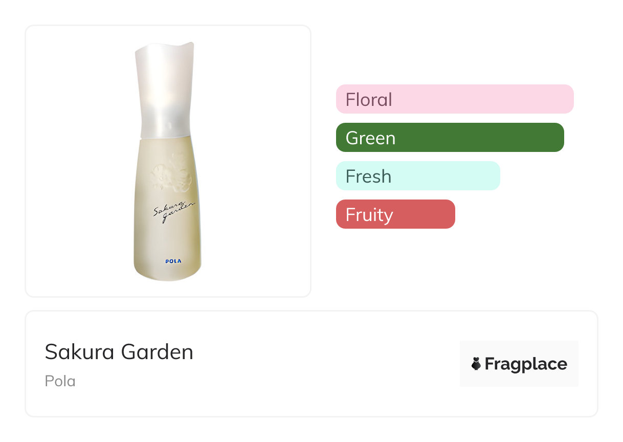Click the blue POLA logo on the bottle
This screenshot has height=442, width=623.
(173, 261)
